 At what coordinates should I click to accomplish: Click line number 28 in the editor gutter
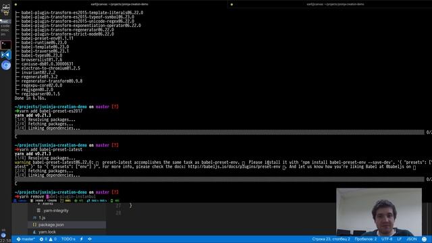click(118, 213)
